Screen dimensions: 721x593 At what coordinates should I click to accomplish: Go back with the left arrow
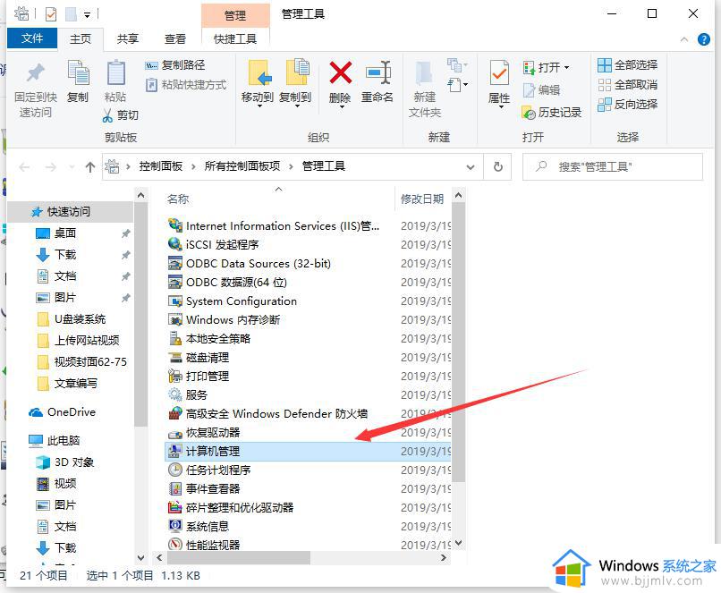coord(25,167)
